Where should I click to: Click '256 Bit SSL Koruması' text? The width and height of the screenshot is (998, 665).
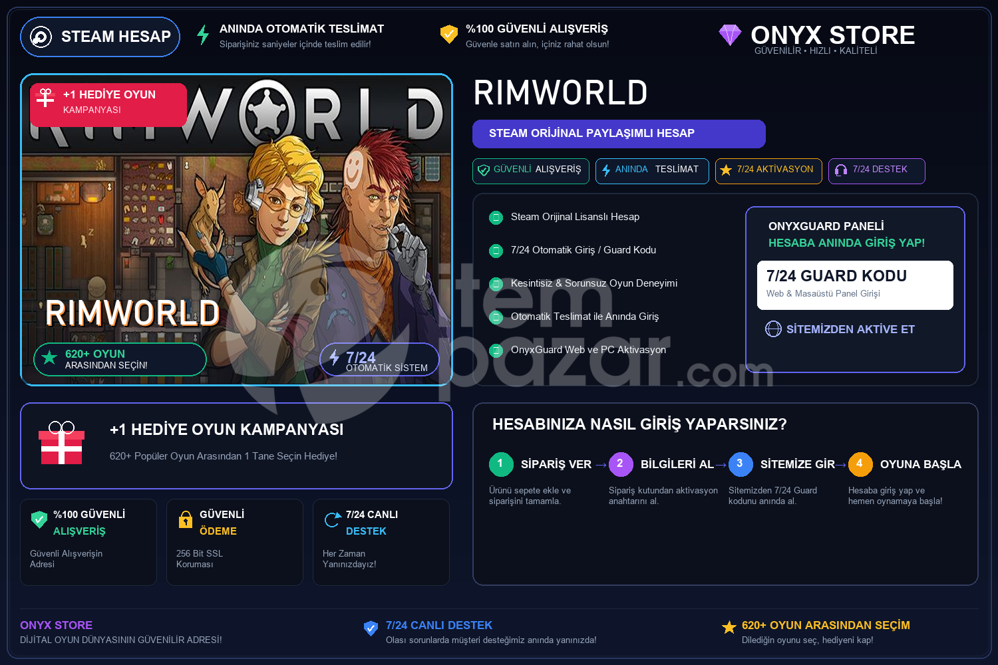click(x=200, y=559)
